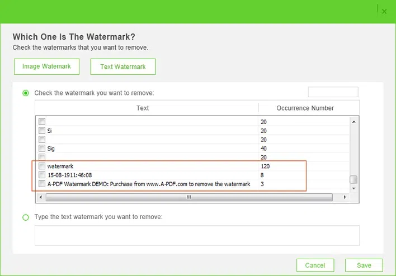Tick the checkbox for 15-08-1911:46:08
Viewport: 396px width, 276px height.
42,175
